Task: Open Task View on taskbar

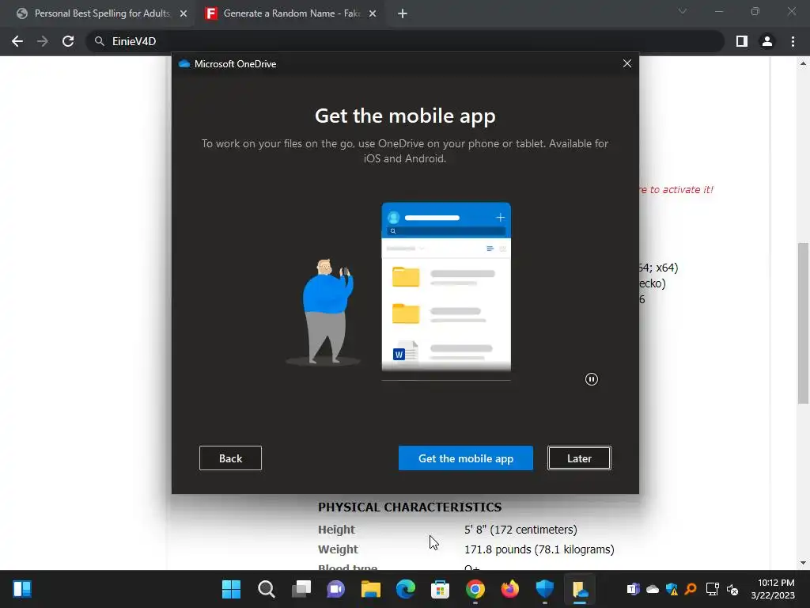Action: pos(301,589)
